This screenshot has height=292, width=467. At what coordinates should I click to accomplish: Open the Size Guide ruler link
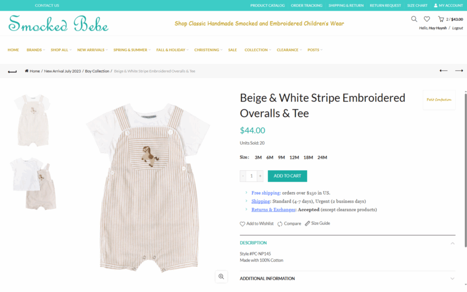(x=317, y=223)
